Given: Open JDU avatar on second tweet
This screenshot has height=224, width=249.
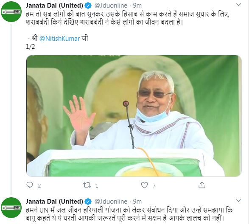Looking at the screenshot, I should coord(11,207).
